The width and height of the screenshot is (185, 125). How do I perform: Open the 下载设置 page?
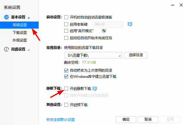point(20,33)
